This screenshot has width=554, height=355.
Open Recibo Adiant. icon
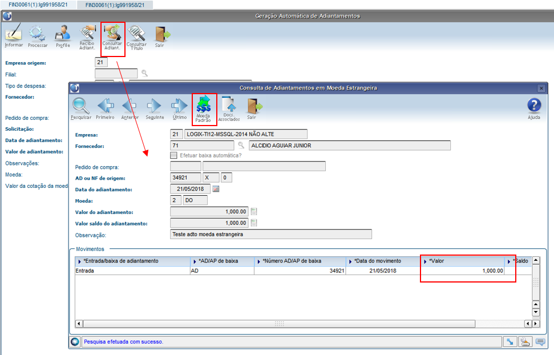click(x=87, y=37)
